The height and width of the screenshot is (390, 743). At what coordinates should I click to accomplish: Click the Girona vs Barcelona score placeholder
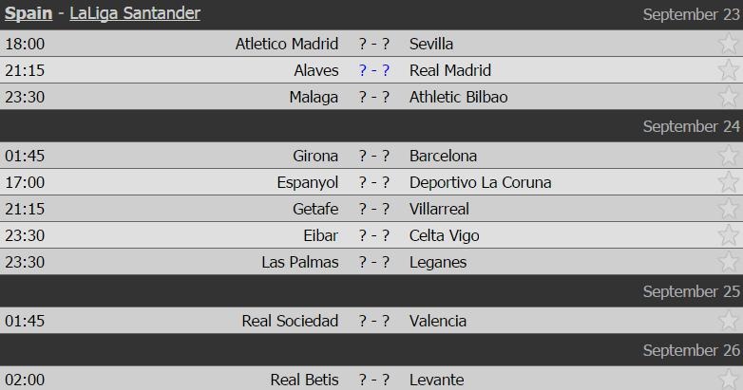click(x=374, y=156)
